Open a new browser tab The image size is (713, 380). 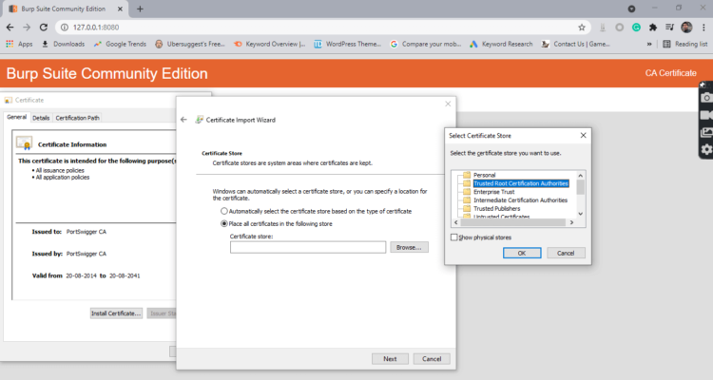click(x=140, y=9)
